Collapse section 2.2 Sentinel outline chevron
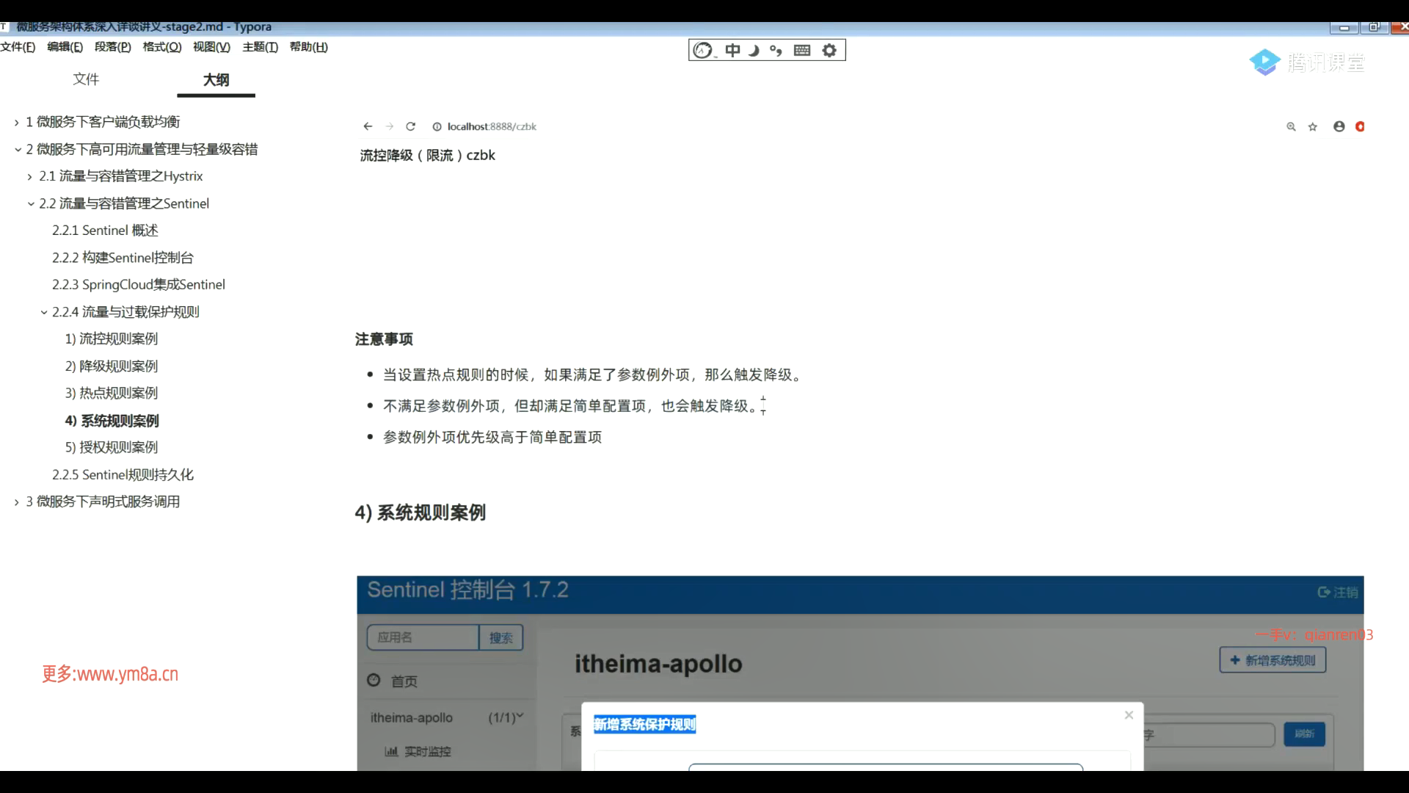This screenshot has height=793, width=1409. pyautogui.click(x=31, y=204)
